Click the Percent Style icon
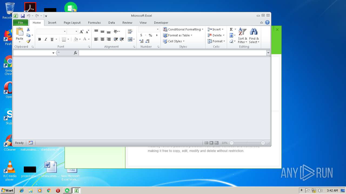Screen dimensions: 346x194 pyautogui.click(x=150, y=35)
